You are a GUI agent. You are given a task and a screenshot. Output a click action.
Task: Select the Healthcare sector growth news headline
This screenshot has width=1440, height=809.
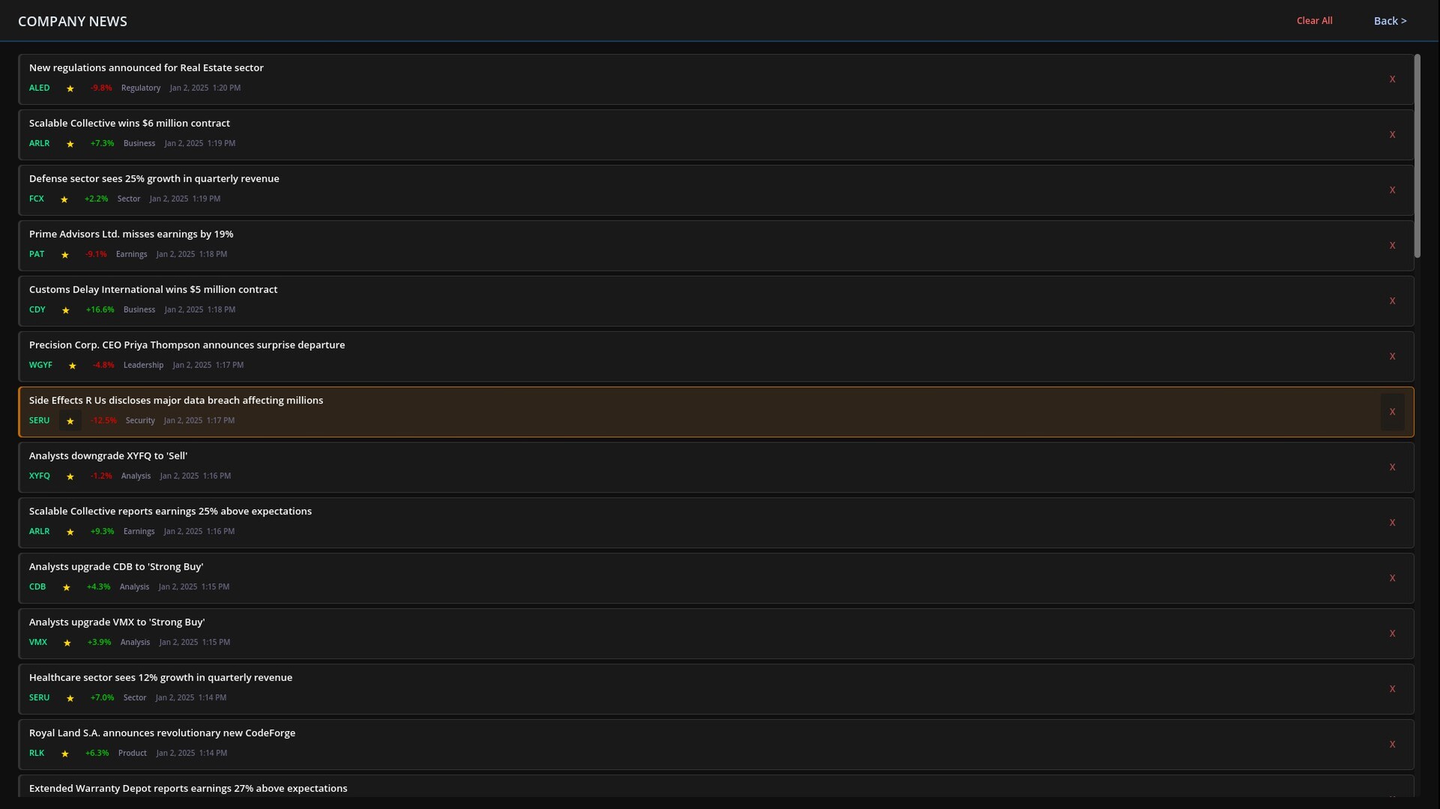[x=160, y=678]
